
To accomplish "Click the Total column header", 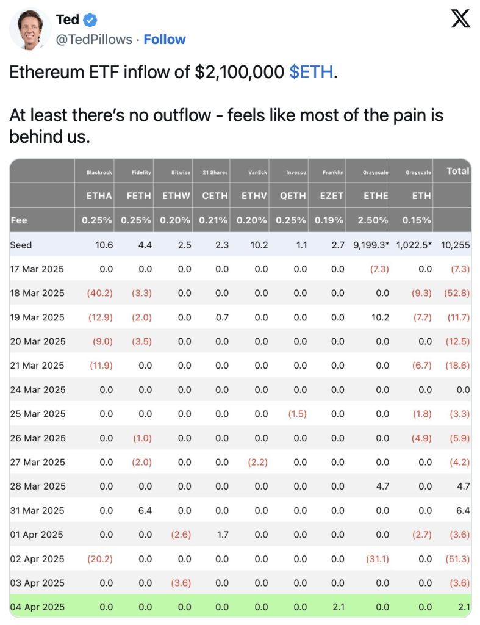I will click(x=457, y=171).
